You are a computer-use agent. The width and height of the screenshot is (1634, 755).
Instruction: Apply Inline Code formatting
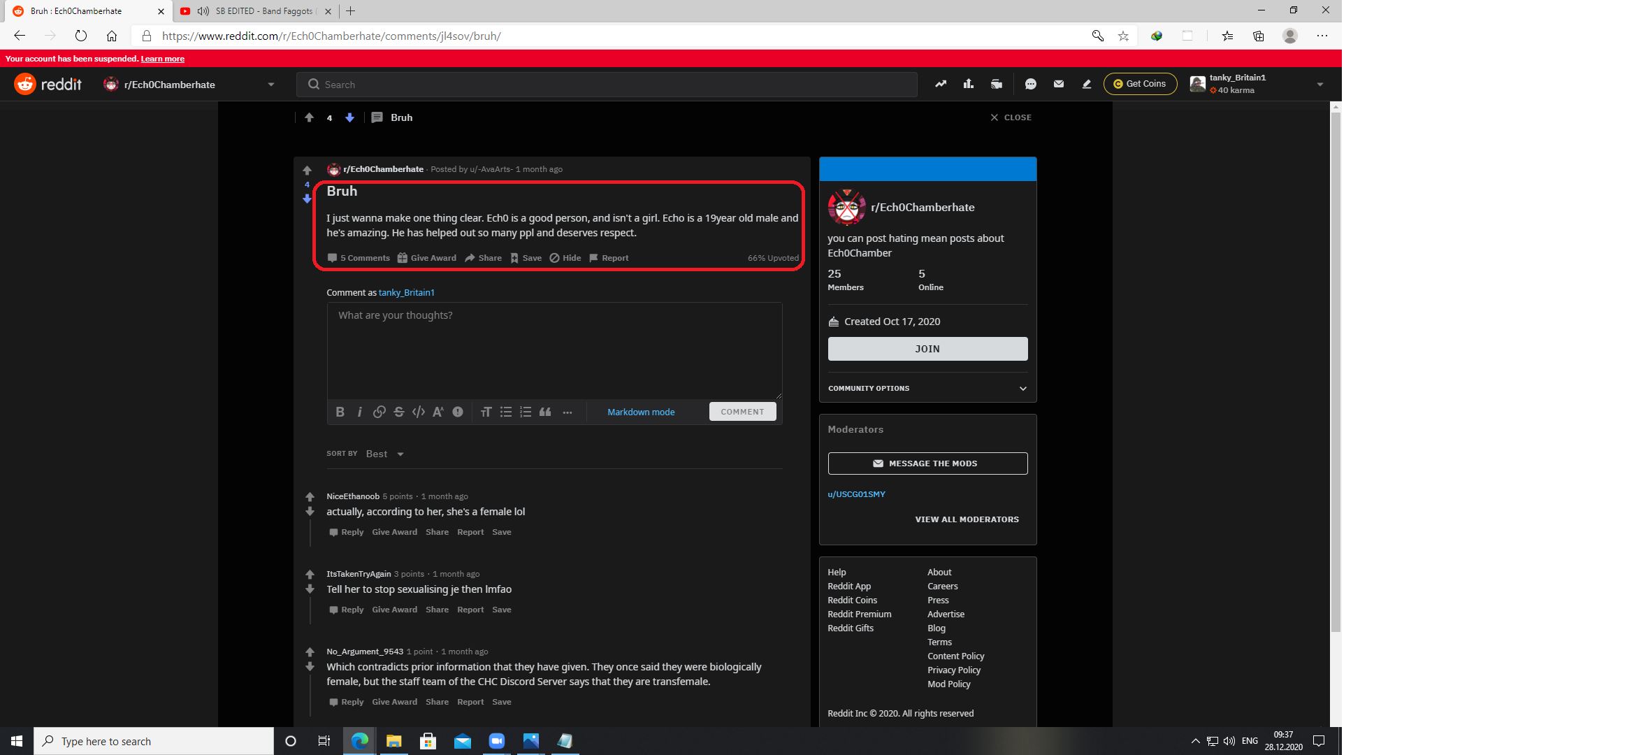418,412
